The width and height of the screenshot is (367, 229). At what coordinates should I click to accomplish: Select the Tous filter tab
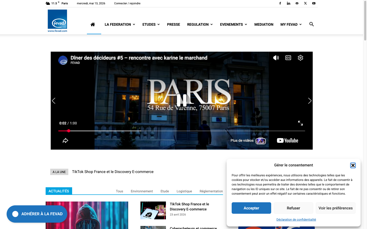pos(120,191)
